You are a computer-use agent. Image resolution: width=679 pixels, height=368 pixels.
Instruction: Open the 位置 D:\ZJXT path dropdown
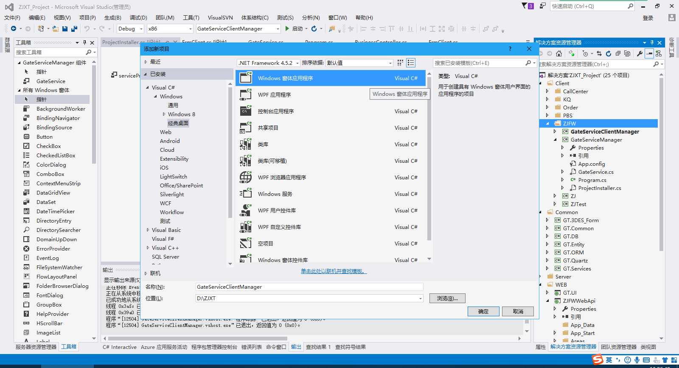pyautogui.click(x=421, y=298)
